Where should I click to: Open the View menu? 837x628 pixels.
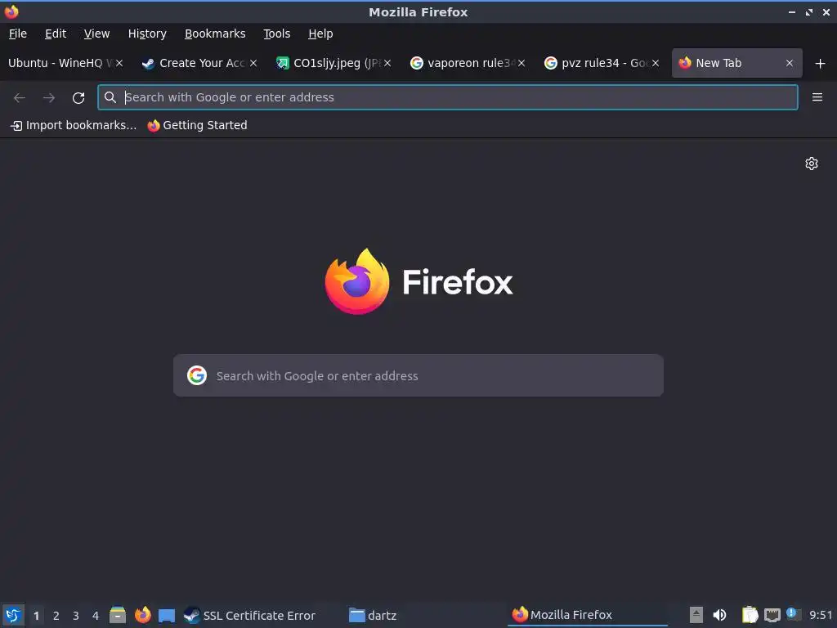(x=96, y=34)
